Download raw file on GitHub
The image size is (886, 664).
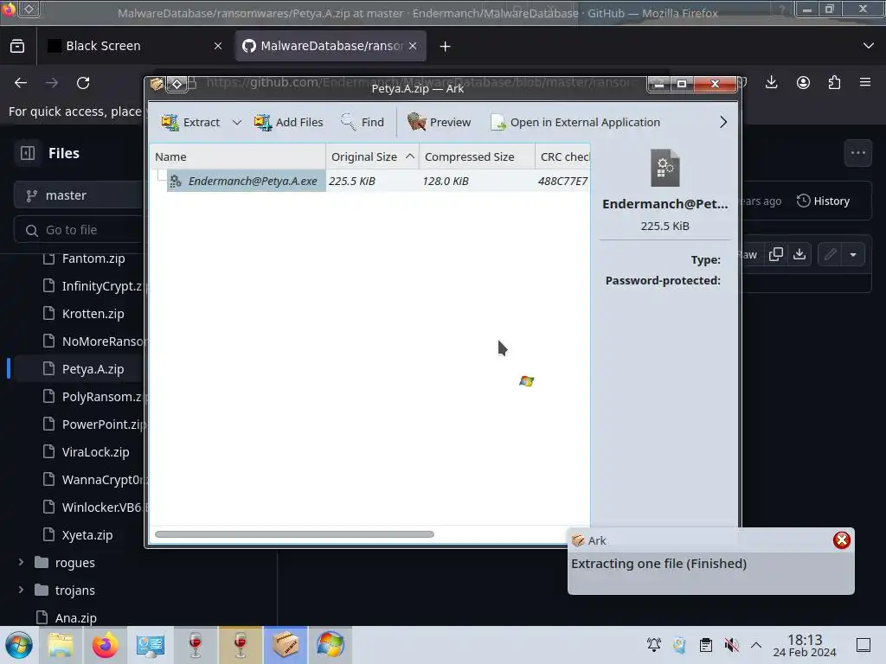[x=799, y=254]
